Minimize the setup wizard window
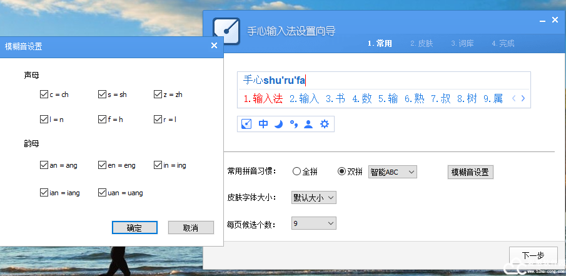566x276 pixels. (542, 21)
